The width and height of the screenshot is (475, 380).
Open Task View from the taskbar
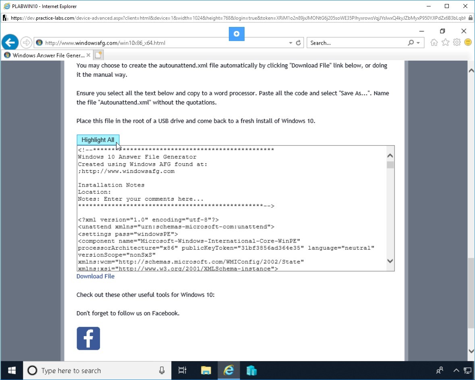tap(183, 370)
